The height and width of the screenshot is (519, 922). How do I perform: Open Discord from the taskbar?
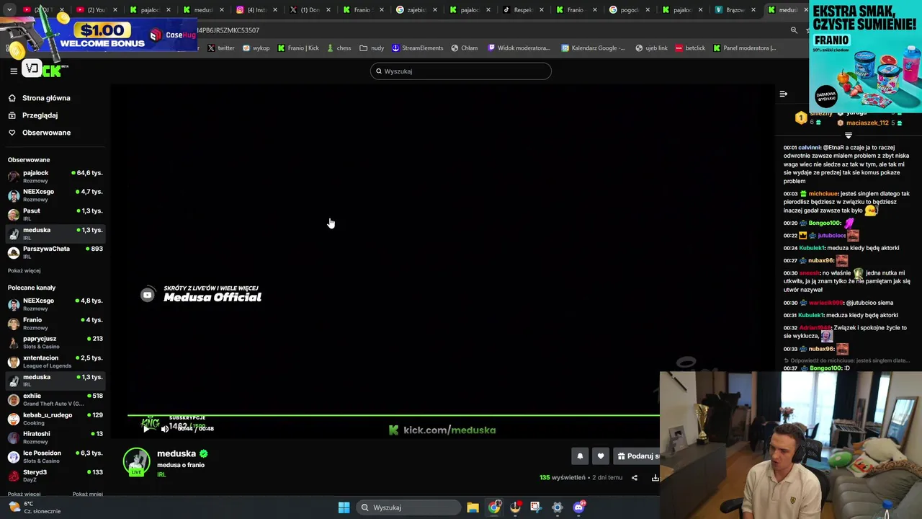click(578, 507)
